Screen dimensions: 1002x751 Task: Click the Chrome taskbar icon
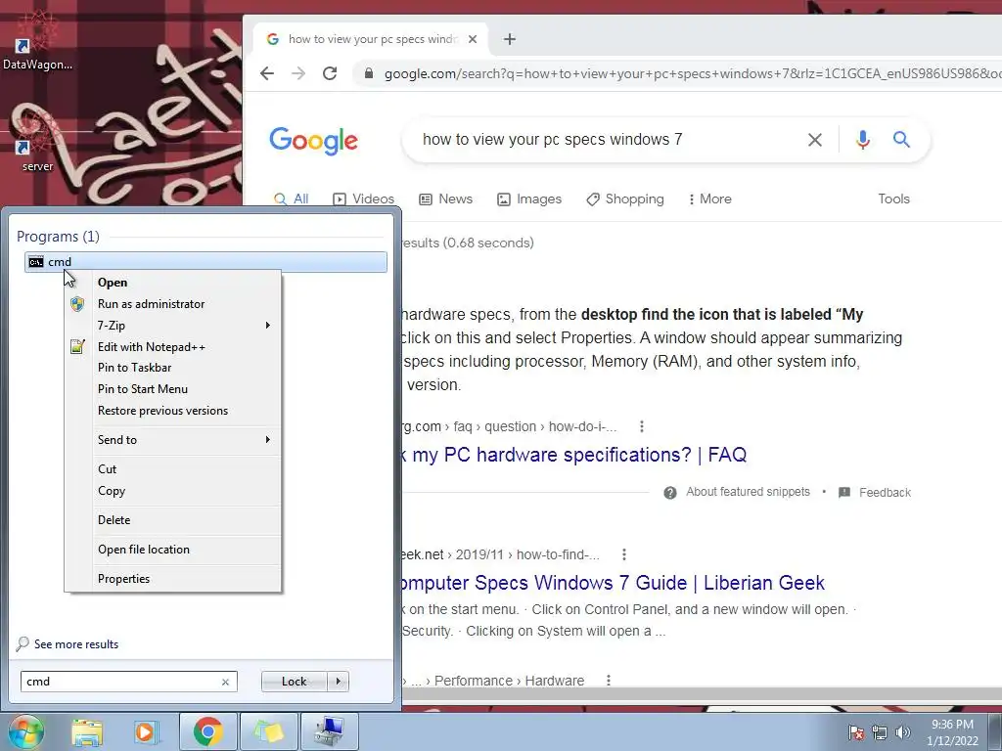[207, 731]
